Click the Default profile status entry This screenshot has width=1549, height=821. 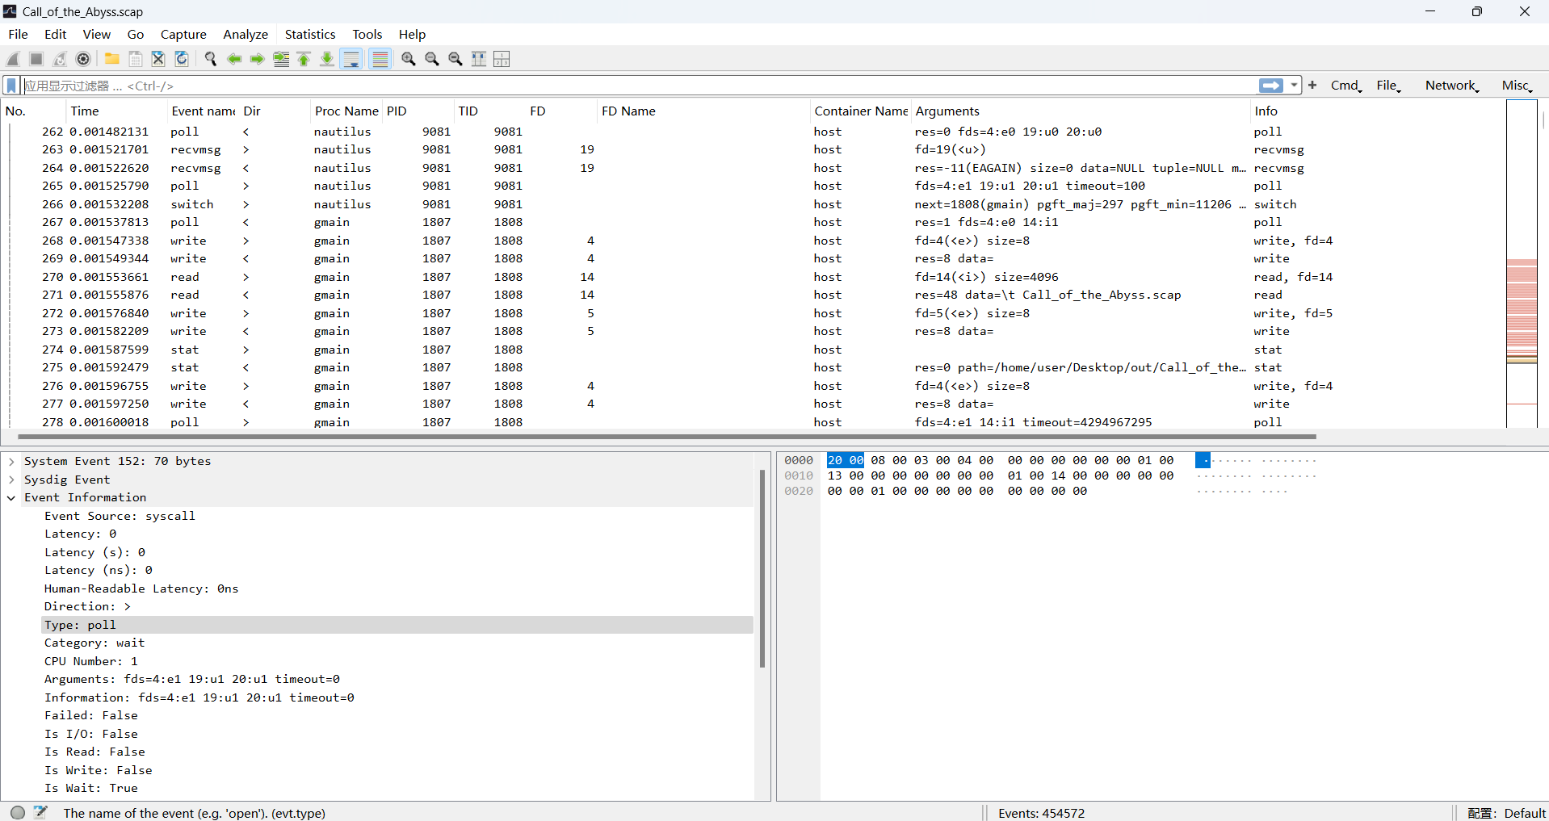(x=1507, y=813)
